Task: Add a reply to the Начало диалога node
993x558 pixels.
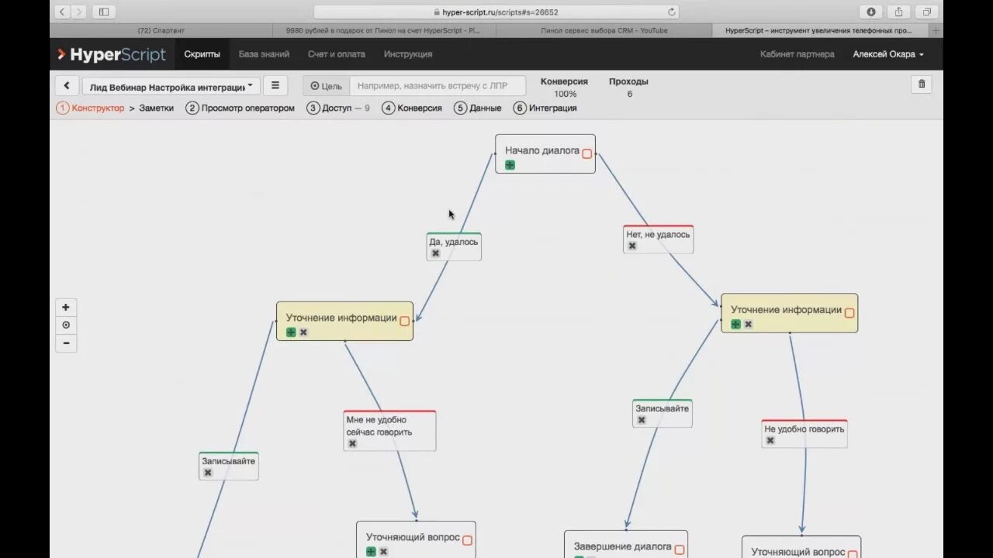Action: (510, 165)
